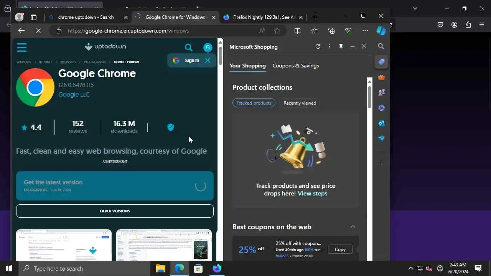
Task: Open the BROWSING breadcrumb link
Action: tap(68, 62)
